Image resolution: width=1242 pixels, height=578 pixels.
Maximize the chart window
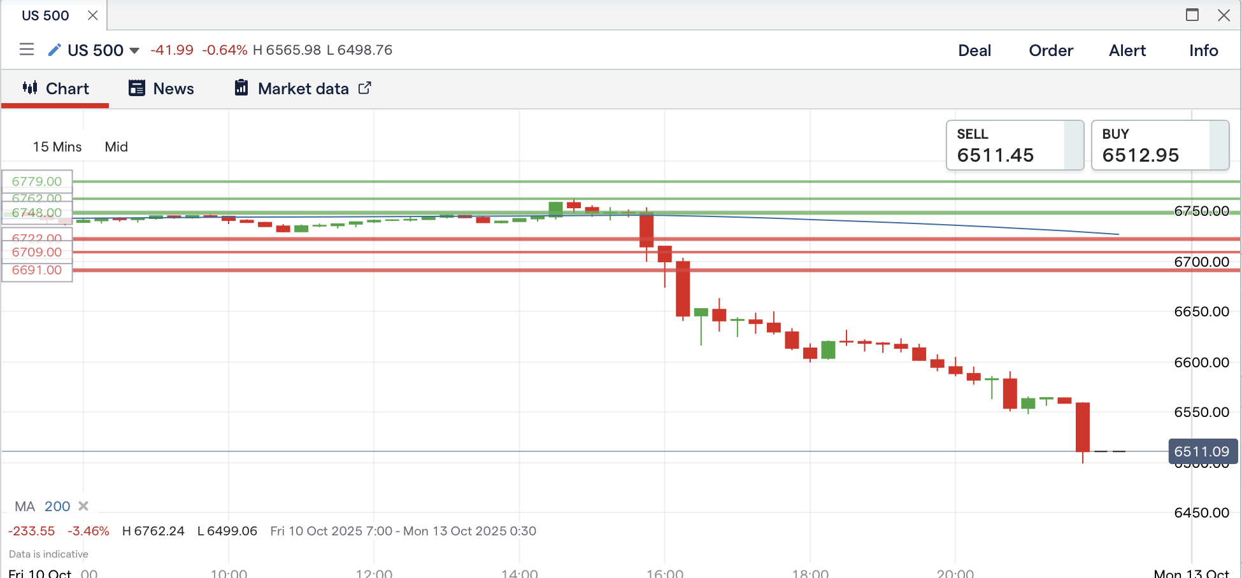click(x=1192, y=15)
